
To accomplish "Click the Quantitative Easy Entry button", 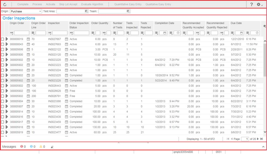I will point(128,5).
